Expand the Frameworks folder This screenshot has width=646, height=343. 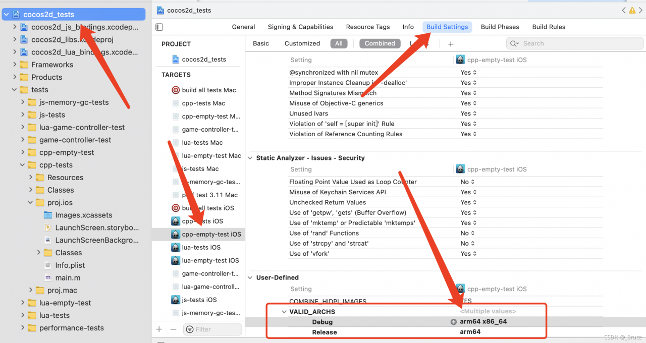(14, 65)
